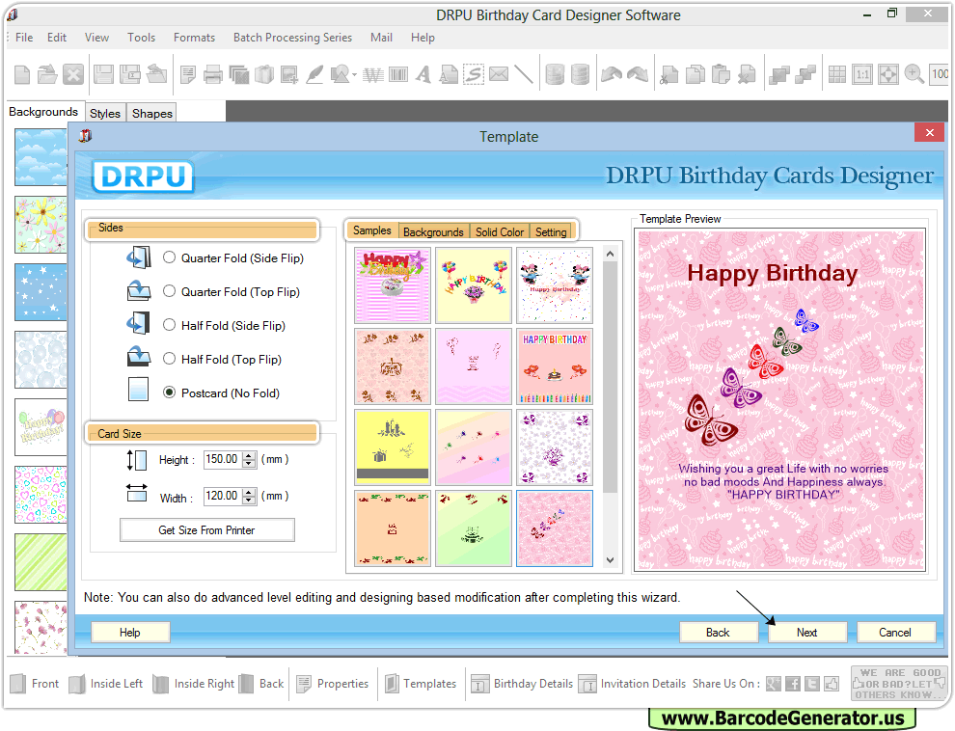Select Quarter Fold (Top Flip) radio button
Screen dimensions: 955x731
170,291
